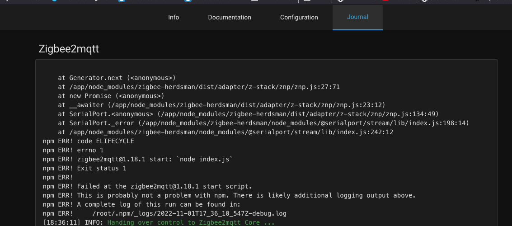
Task: Click the 'SerialPort.<anonymous>' line ending znp.js:134:49
Action: coord(249,114)
